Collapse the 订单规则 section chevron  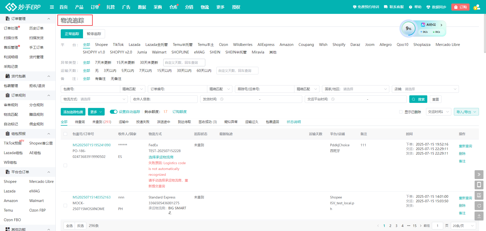click(x=49, y=95)
